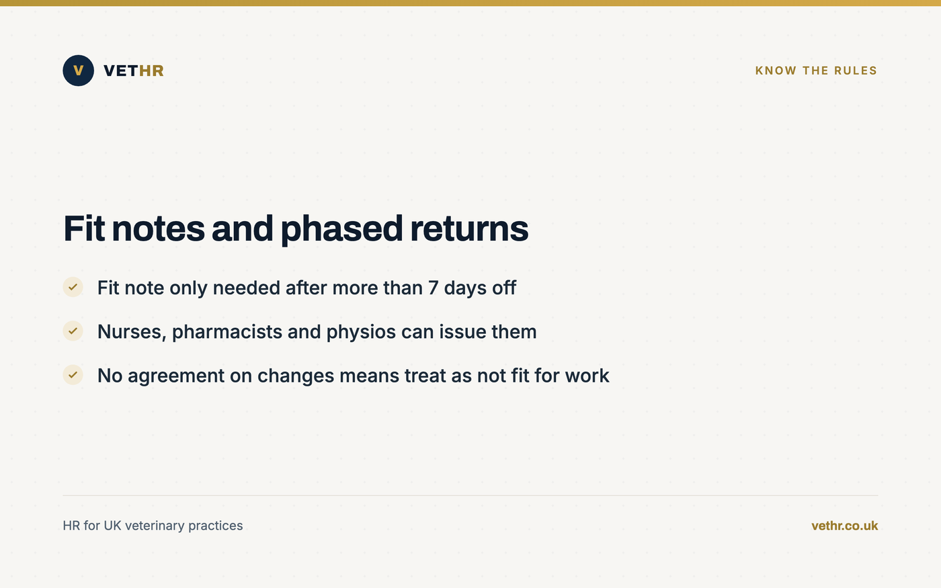Click the word phased in the heading
Viewport: 941px width, 588px height.
[341, 229]
